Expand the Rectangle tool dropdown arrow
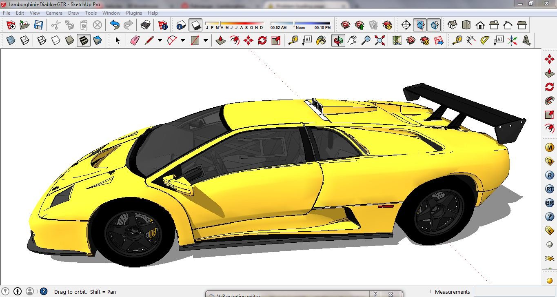 (x=205, y=40)
